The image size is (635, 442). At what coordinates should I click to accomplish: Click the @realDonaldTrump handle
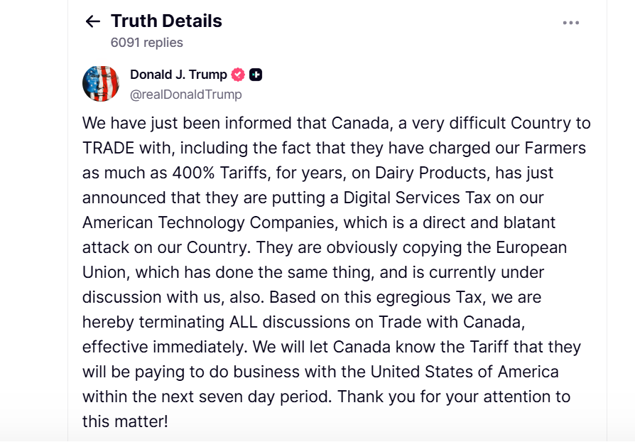(186, 95)
